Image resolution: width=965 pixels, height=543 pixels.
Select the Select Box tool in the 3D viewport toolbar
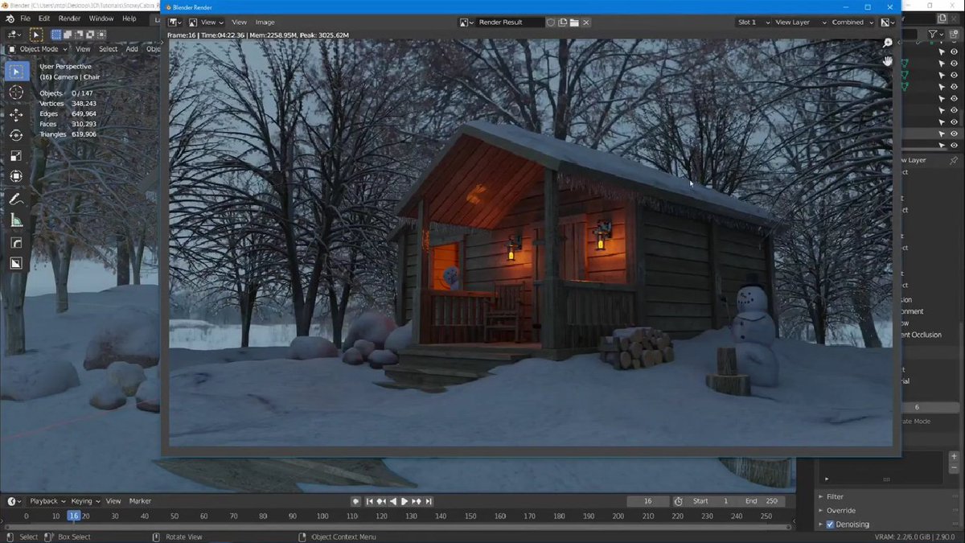pos(16,72)
